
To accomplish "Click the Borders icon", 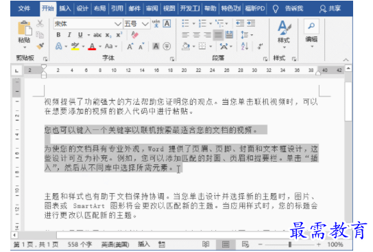I will pos(202,46).
